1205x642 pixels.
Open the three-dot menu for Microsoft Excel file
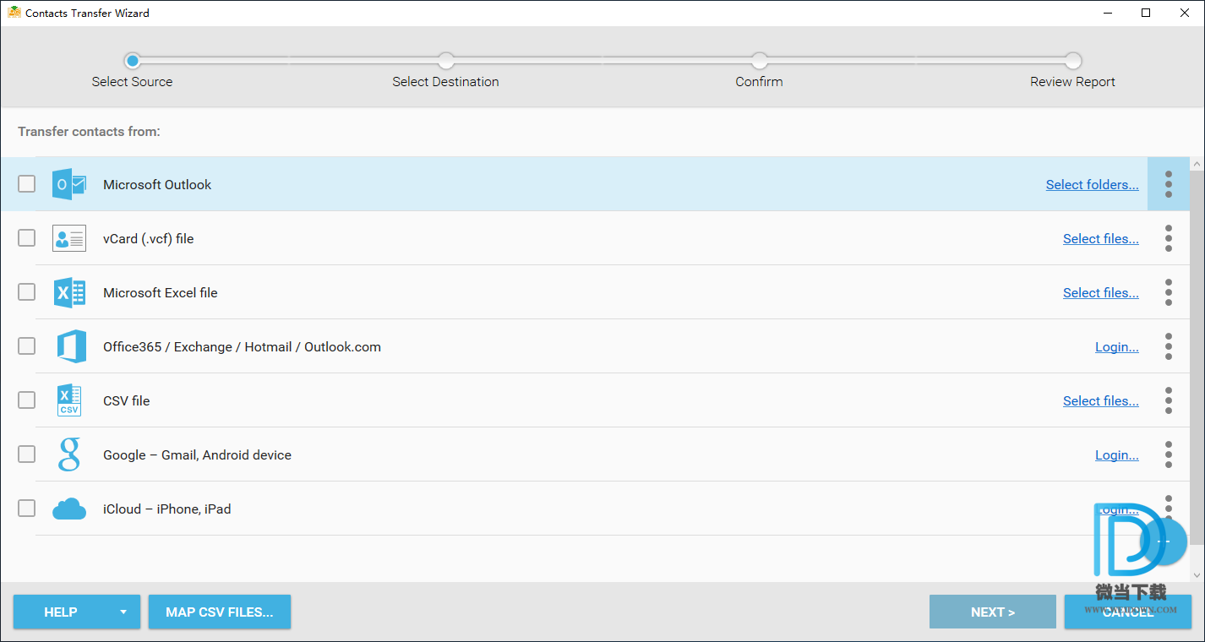click(1169, 292)
